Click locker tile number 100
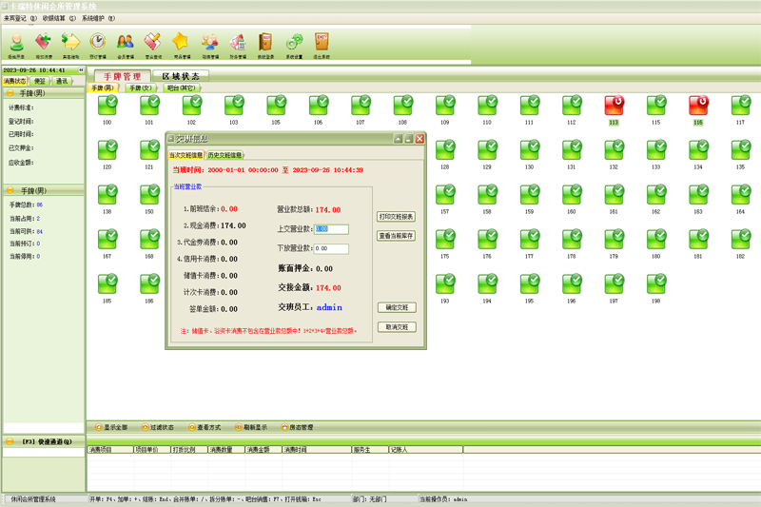Image resolution: width=761 pixels, height=507 pixels. click(x=107, y=105)
